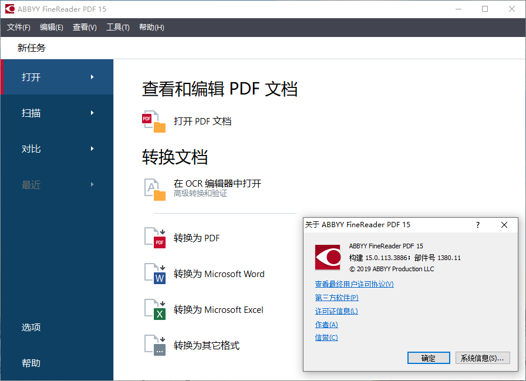Open 选项 in the sidebar
The height and width of the screenshot is (381, 526).
click(31, 328)
